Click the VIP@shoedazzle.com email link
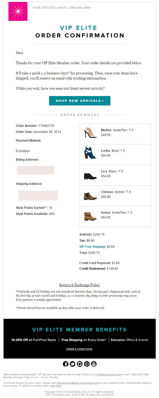 108,375
